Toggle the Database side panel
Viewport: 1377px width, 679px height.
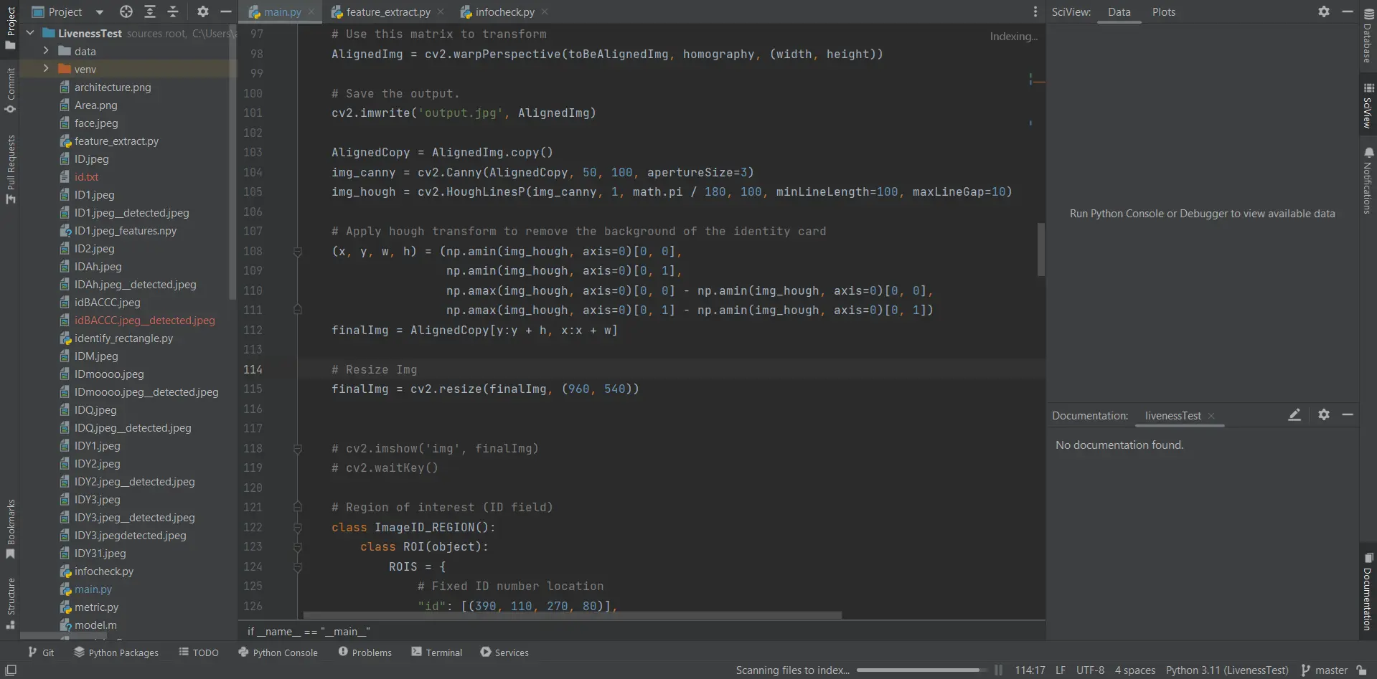[x=1368, y=36]
